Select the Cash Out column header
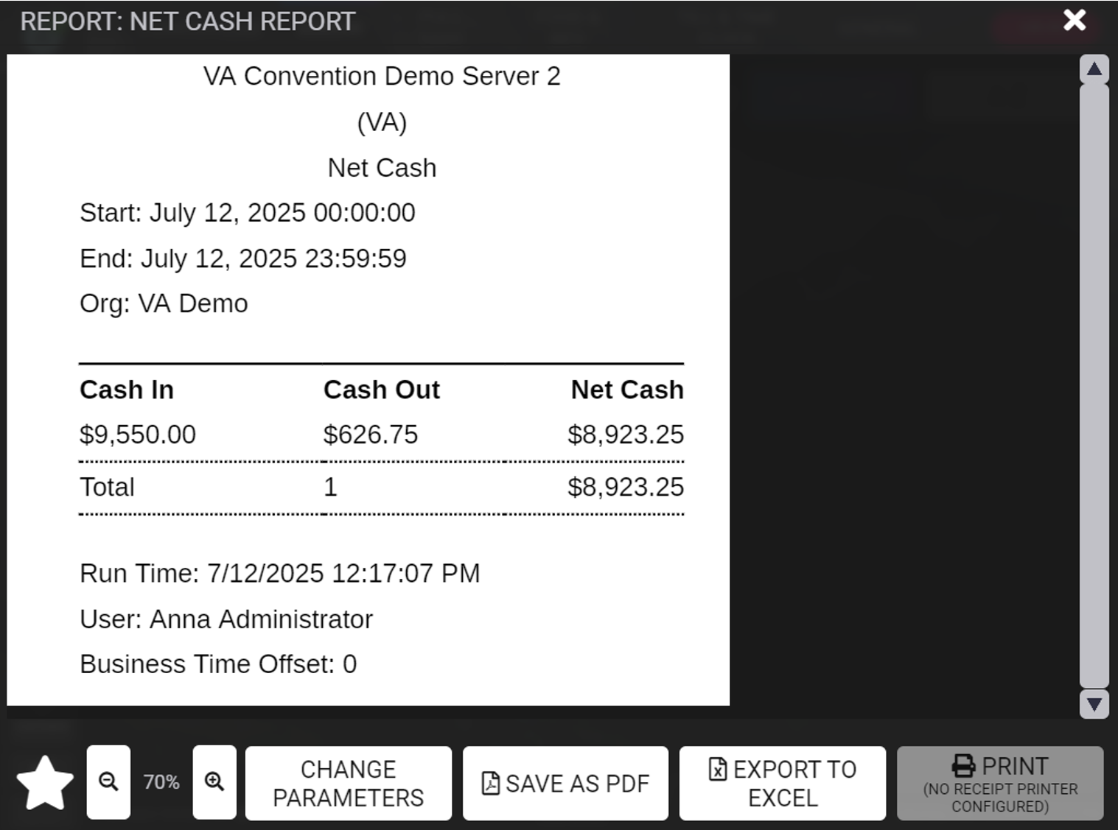Viewport: 1118px width, 830px height. pos(381,390)
